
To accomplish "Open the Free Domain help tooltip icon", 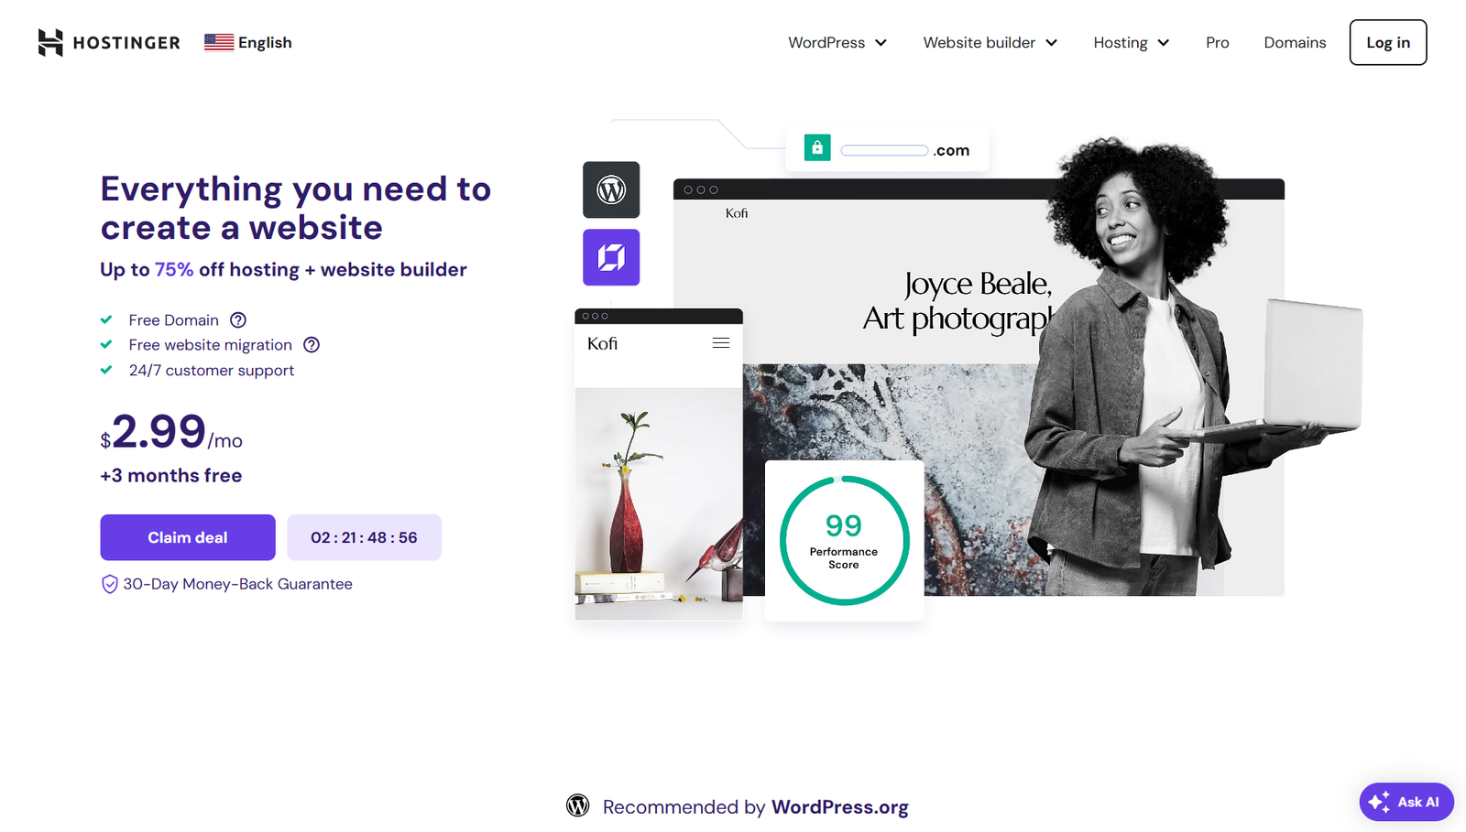I will pyautogui.click(x=238, y=319).
